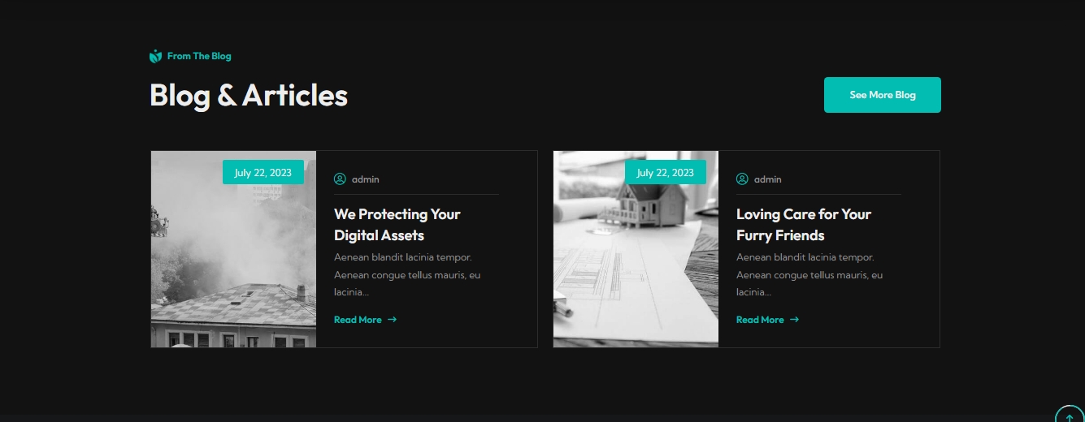This screenshot has height=422, width=1085.
Task: Click date badge on Furry Friends post
Action: pyautogui.click(x=665, y=172)
